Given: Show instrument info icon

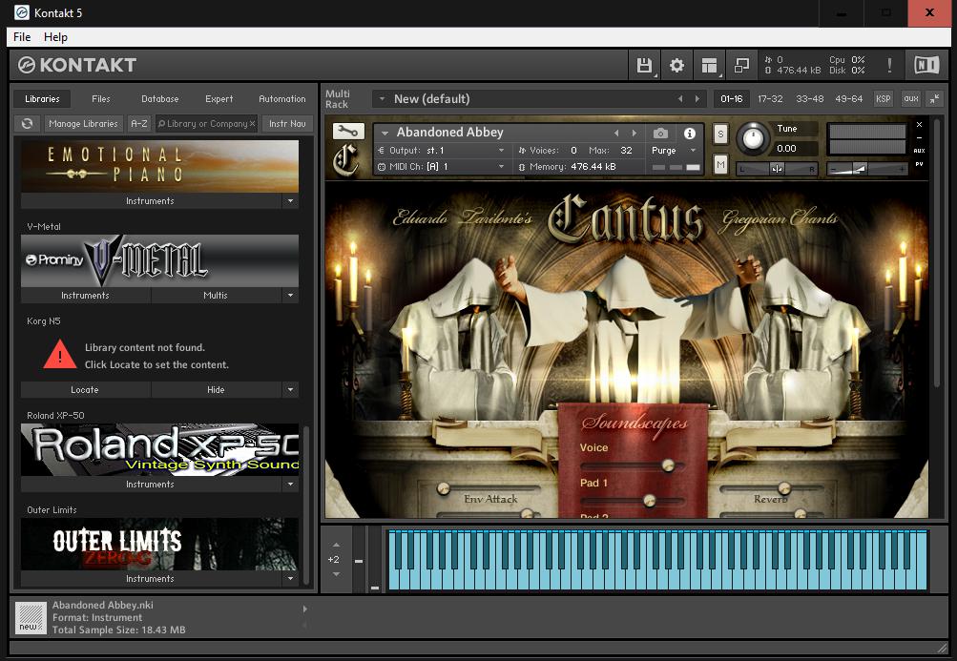Looking at the screenshot, I should tap(690, 133).
